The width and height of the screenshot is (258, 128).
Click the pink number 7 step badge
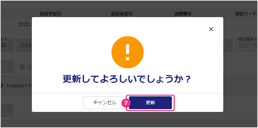[x=126, y=103]
